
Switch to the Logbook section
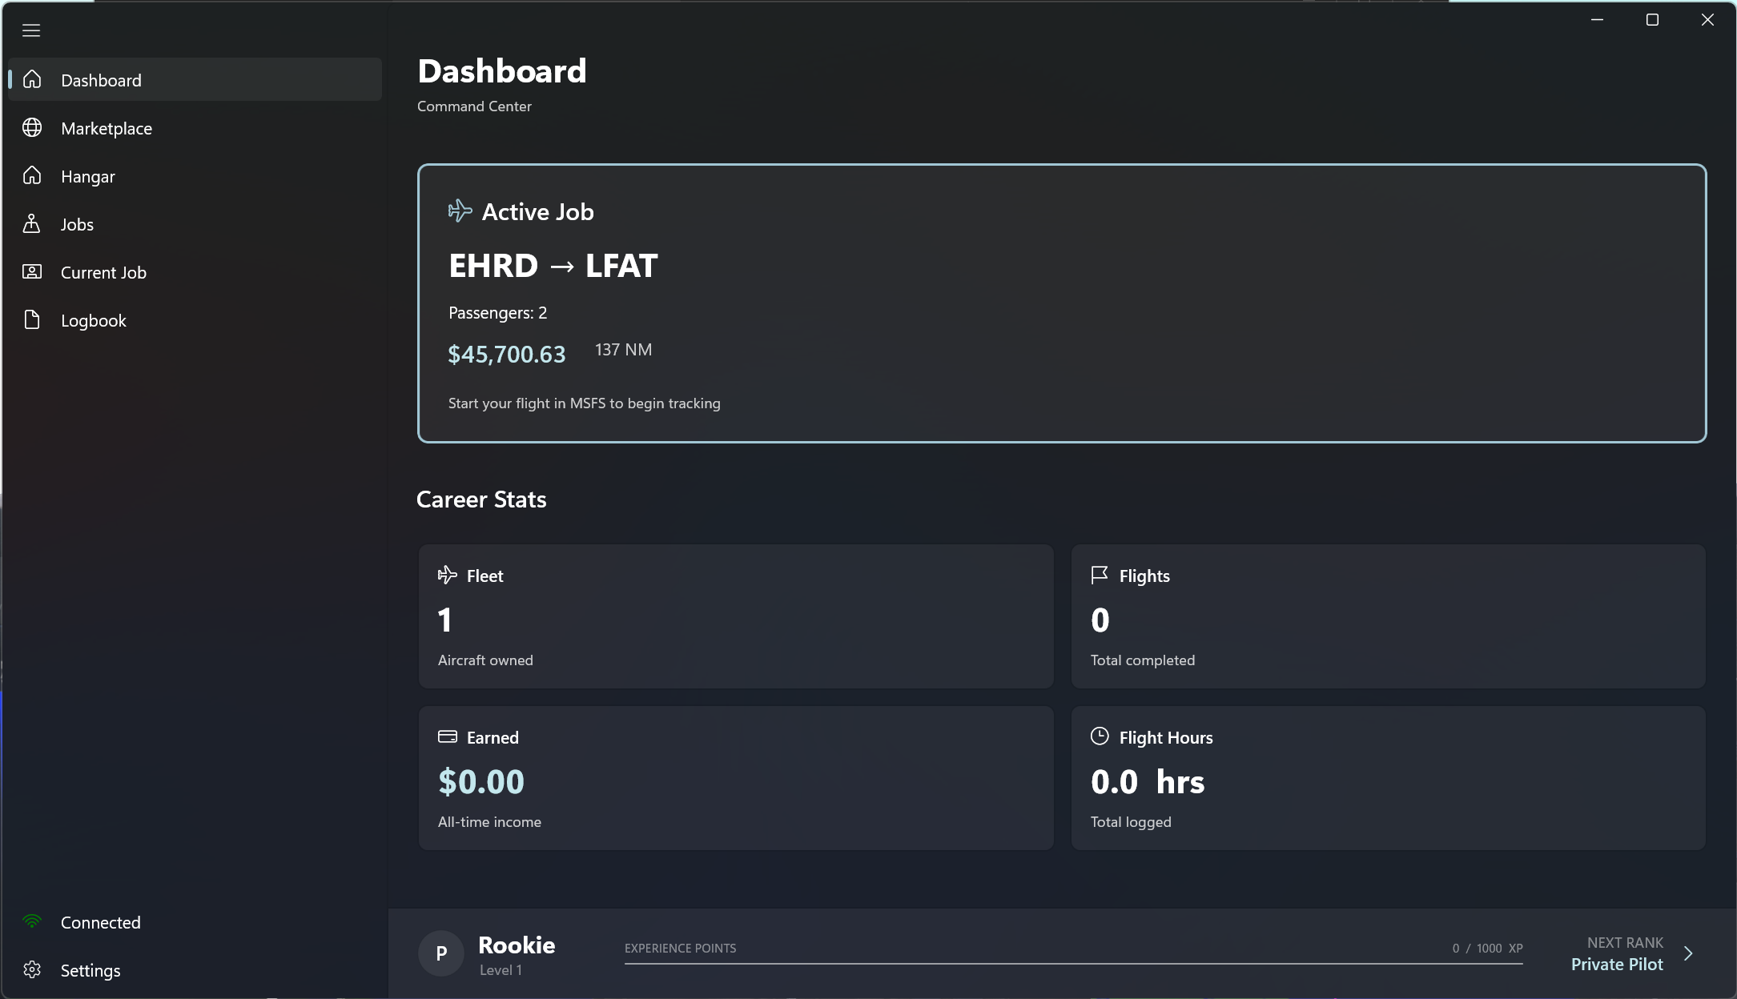[93, 319]
